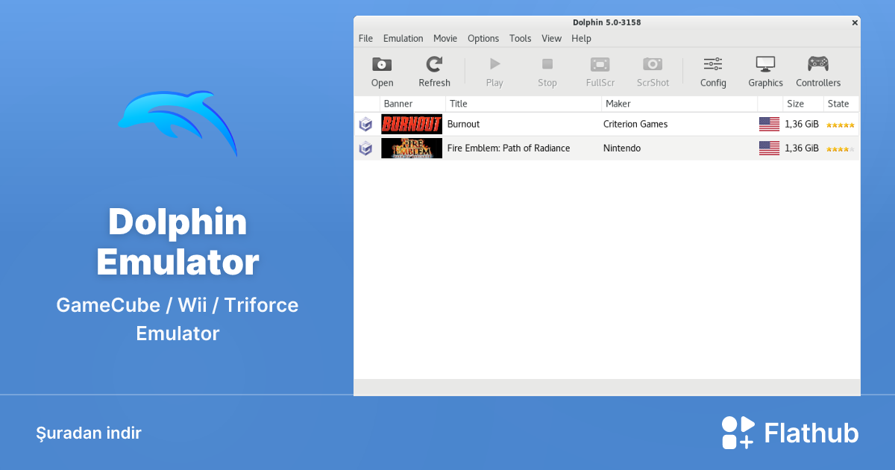Open the Controllers settings icon

(817, 65)
